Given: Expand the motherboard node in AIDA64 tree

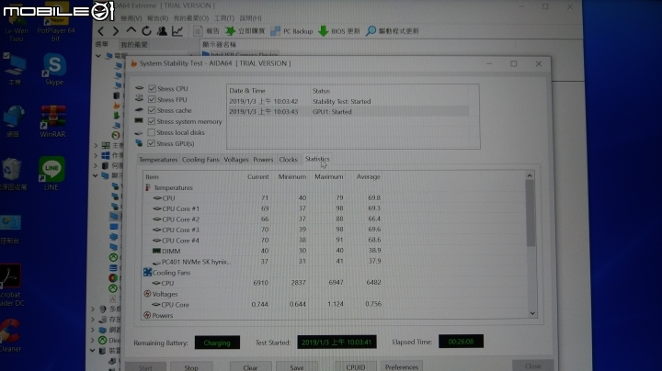Looking at the screenshot, I should click(96, 145).
